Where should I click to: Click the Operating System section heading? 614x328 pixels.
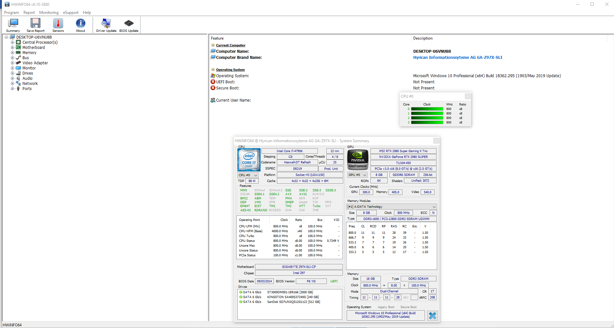click(x=230, y=69)
